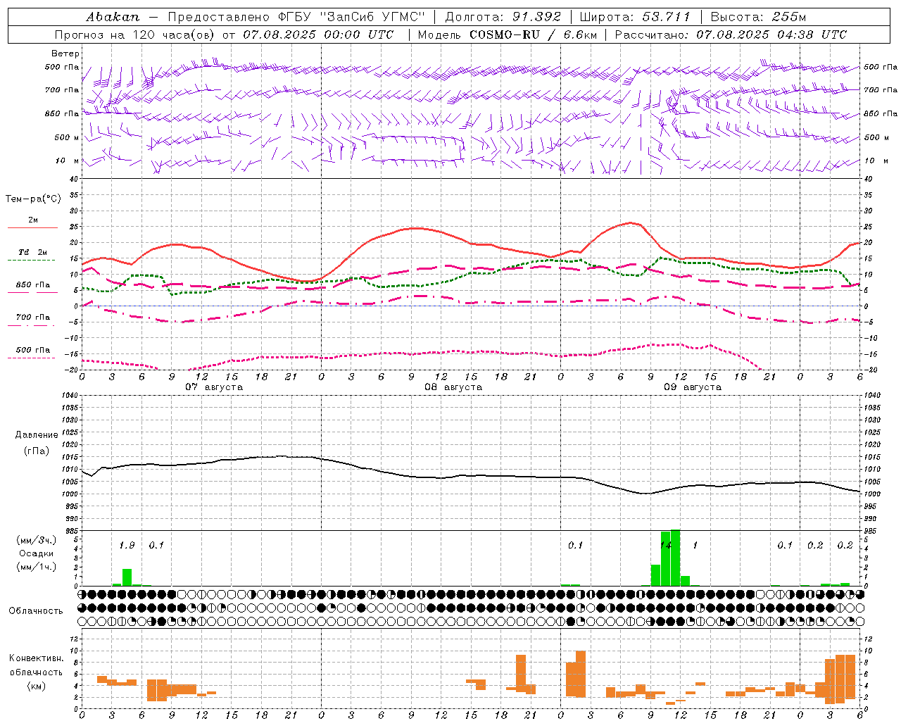Click the tallest green precipitation bar

tap(676, 558)
